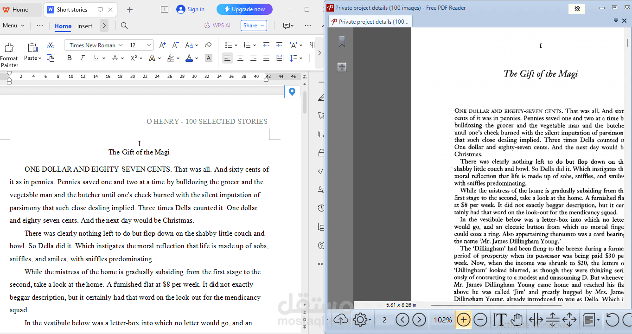Toggle bold formatting
Viewport: 632px width, 334px height.
(70, 58)
